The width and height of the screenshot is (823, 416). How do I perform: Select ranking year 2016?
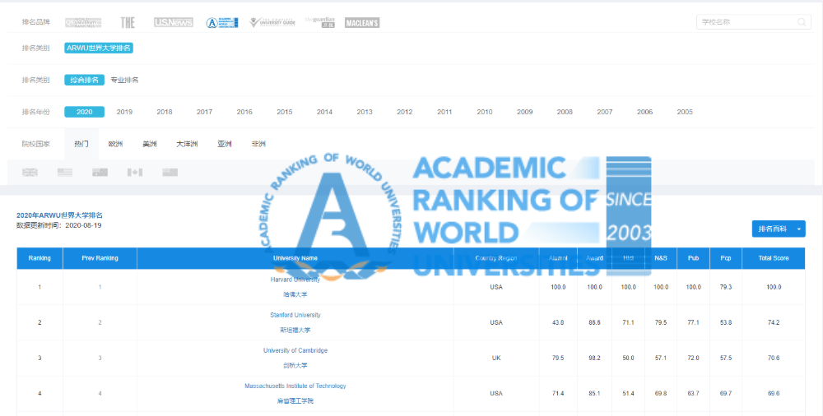coord(244,112)
